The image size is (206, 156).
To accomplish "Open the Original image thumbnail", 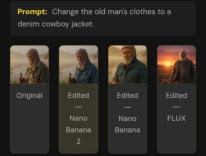I will 29,65.
